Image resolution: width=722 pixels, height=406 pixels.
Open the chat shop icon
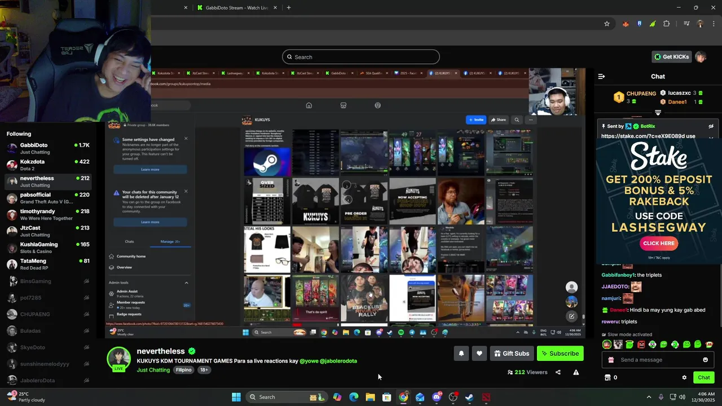pos(607,377)
